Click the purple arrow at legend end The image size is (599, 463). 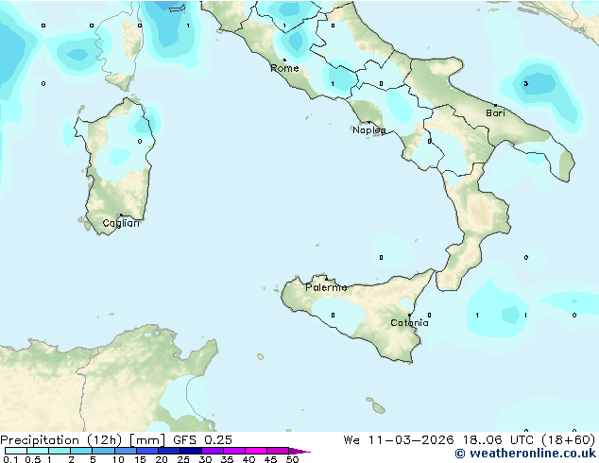click(x=299, y=451)
